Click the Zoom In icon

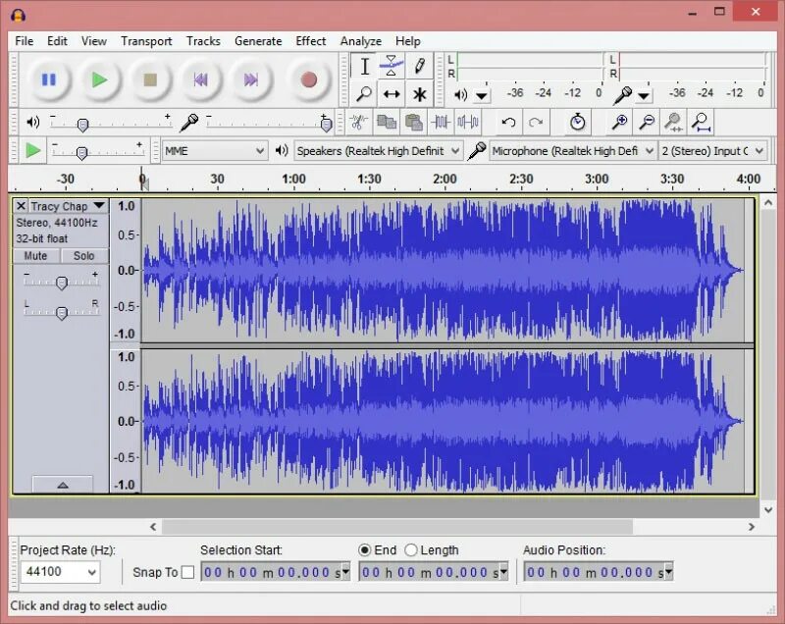pos(619,122)
